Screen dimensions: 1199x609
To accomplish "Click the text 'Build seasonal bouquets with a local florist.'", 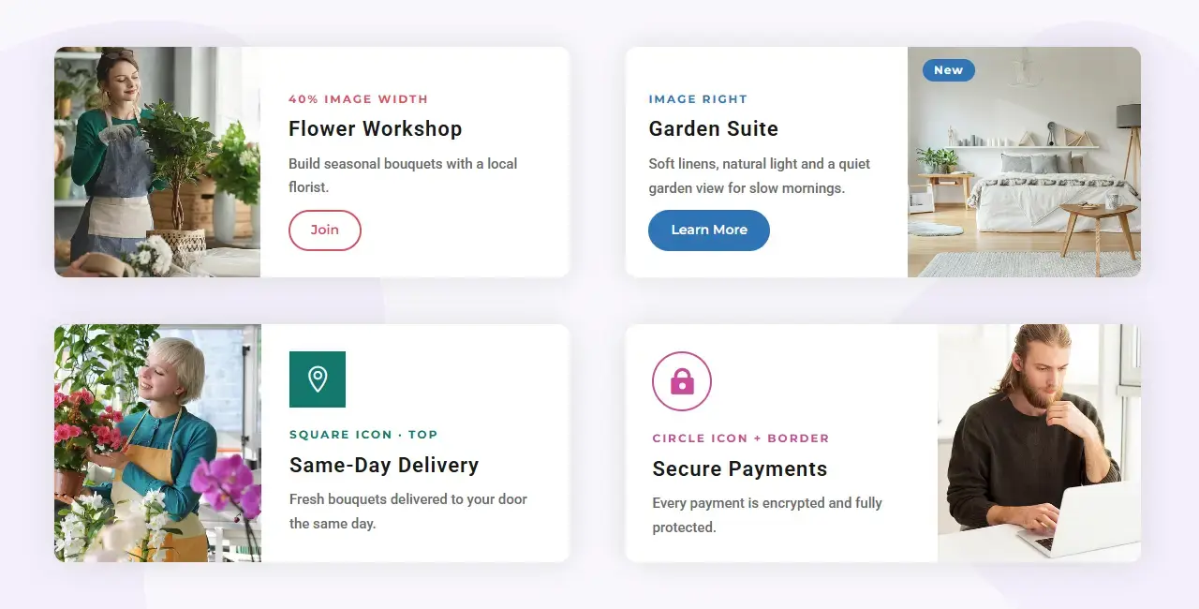I will (403, 175).
